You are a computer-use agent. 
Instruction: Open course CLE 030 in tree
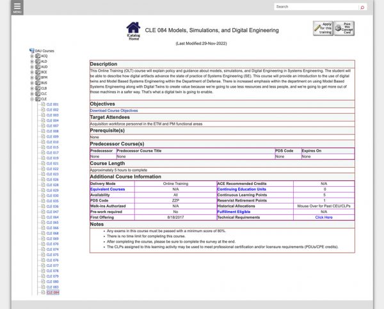coord(52,196)
